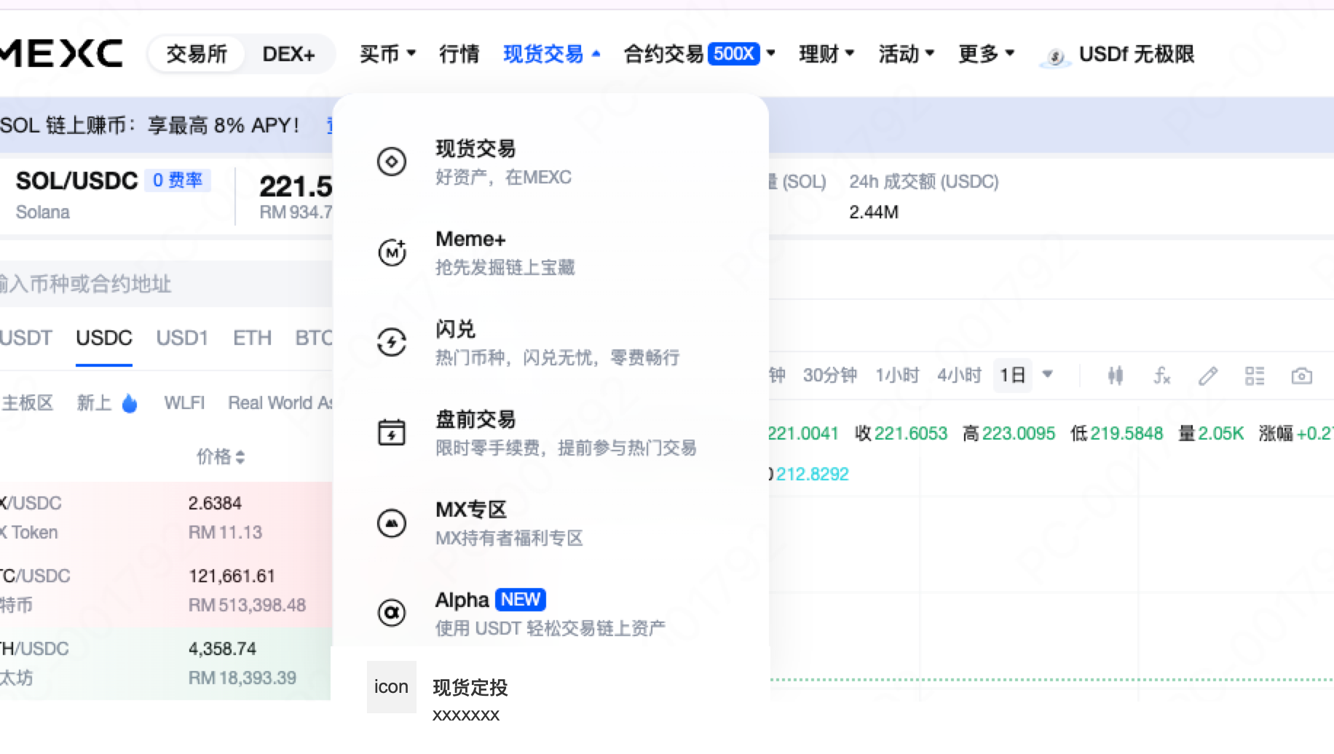Image resolution: width=1334 pixels, height=754 pixels.
Task: Switch to the USD1 market tab
Action: tap(182, 338)
